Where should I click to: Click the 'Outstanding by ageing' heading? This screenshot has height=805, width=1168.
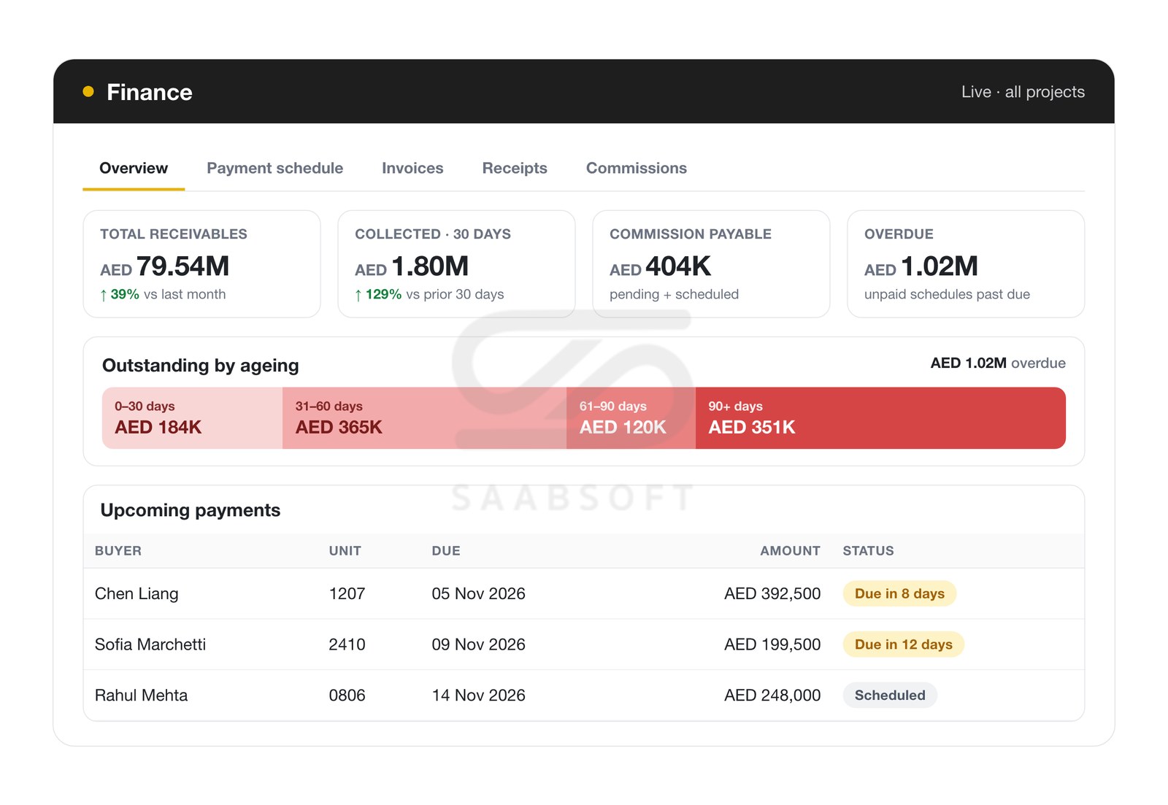(201, 365)
